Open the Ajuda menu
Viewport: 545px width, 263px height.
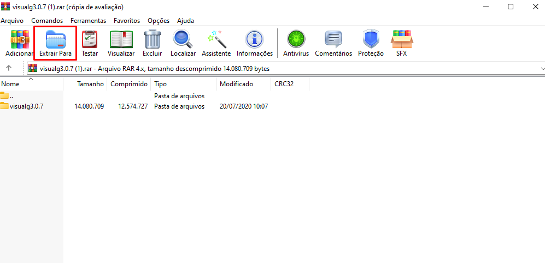pos(186,21)
